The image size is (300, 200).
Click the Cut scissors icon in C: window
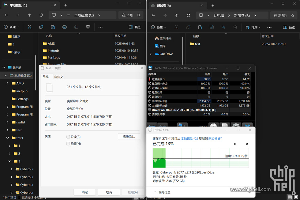[x=29, y=27]
